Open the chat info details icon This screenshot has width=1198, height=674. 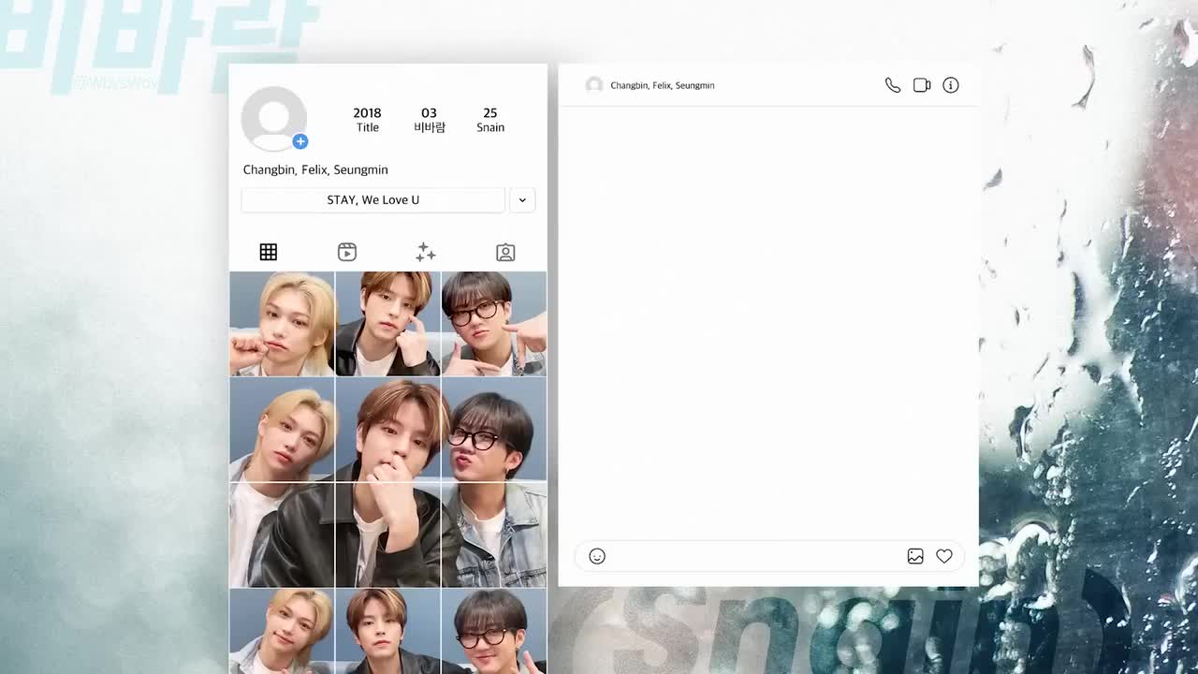coord(951,85)
